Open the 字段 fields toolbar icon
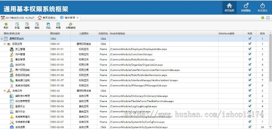This screenshot has width=272, height=129. (x=48, y=26)
